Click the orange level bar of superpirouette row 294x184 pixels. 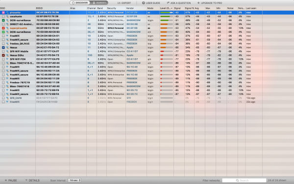(x=167, y=28)
